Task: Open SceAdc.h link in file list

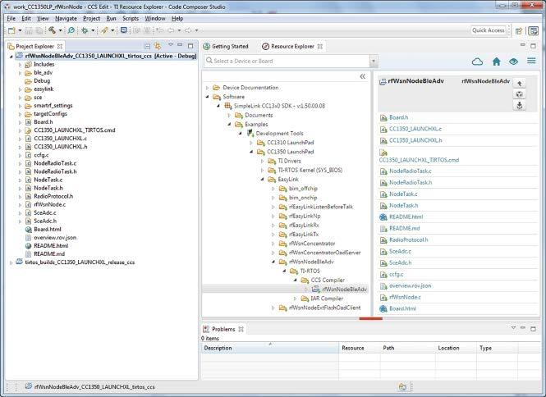Action: click(x=401, y=262)
